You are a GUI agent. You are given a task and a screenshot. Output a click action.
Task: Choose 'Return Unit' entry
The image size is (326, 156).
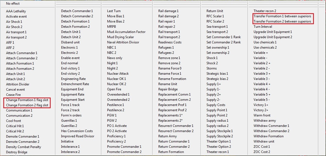click(214, 11)
